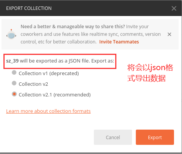Click the 'control, etc for better collaboration' text
182x154 pixels.
[58, 42]
